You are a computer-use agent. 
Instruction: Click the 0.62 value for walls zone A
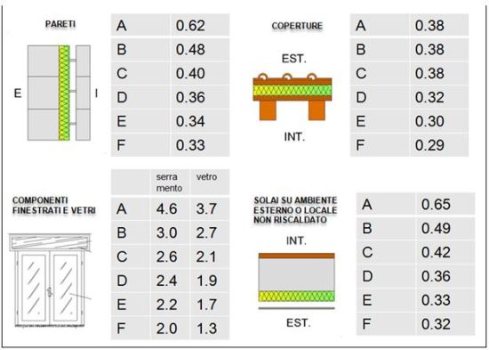click(190, 26)
